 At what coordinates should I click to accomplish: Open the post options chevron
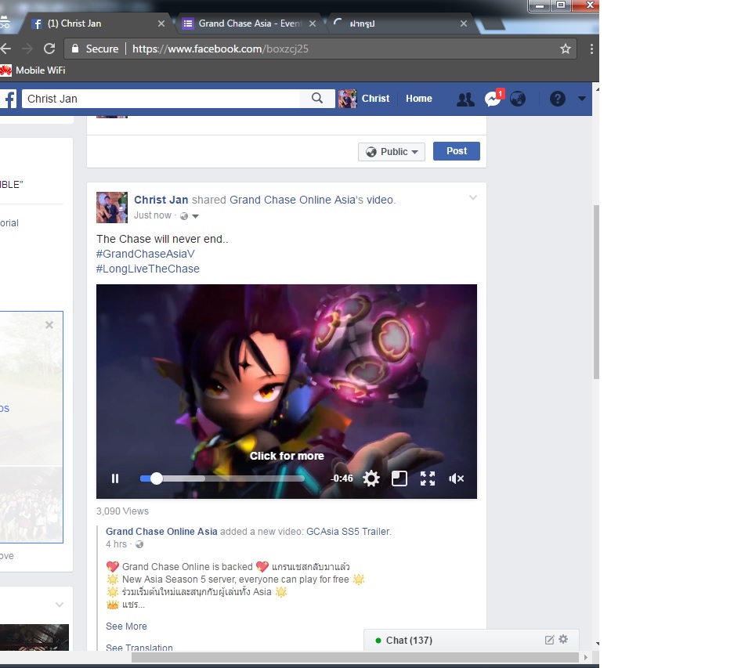point(473,197)
